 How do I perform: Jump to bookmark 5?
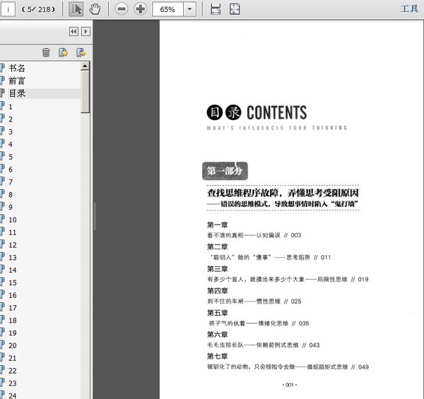[11, 157]
